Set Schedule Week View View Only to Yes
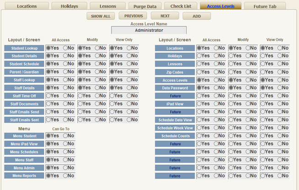 point(263,128)
